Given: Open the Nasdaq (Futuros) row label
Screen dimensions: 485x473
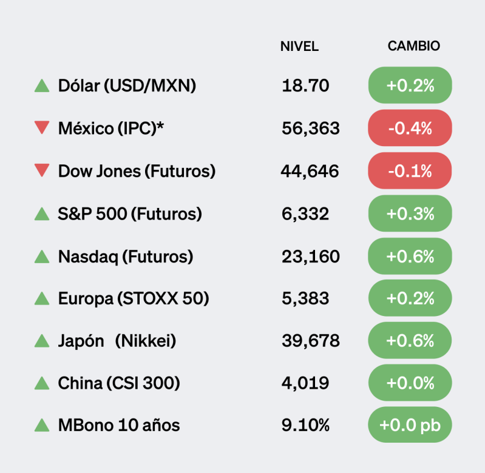Looking at the screenshot, I should pos(126,257).
